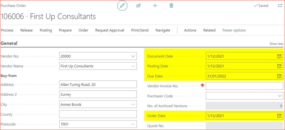Open Vendor Name lookup ellipsis
285x130 pixels.
[133, 66]
